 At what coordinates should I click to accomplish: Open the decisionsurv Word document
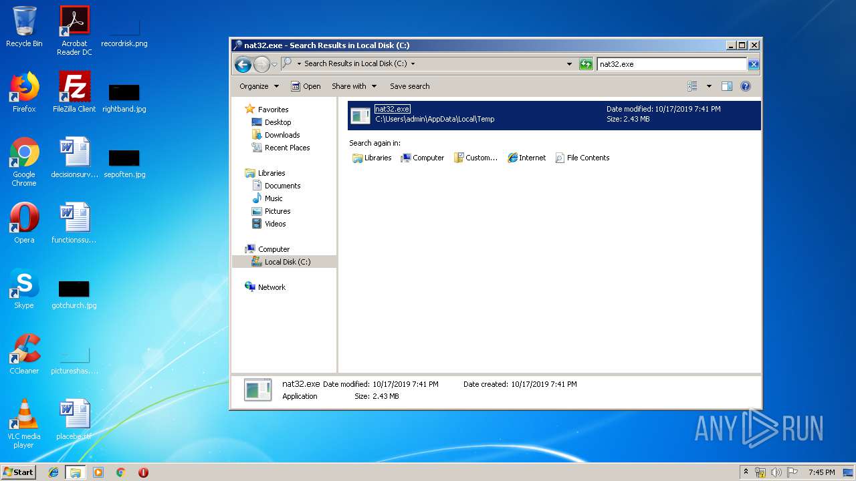click(x=74, y=158)
